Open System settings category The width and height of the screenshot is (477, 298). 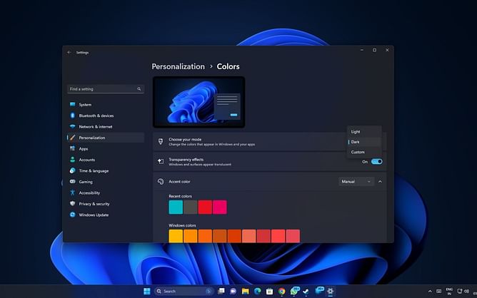pos(105,105)
